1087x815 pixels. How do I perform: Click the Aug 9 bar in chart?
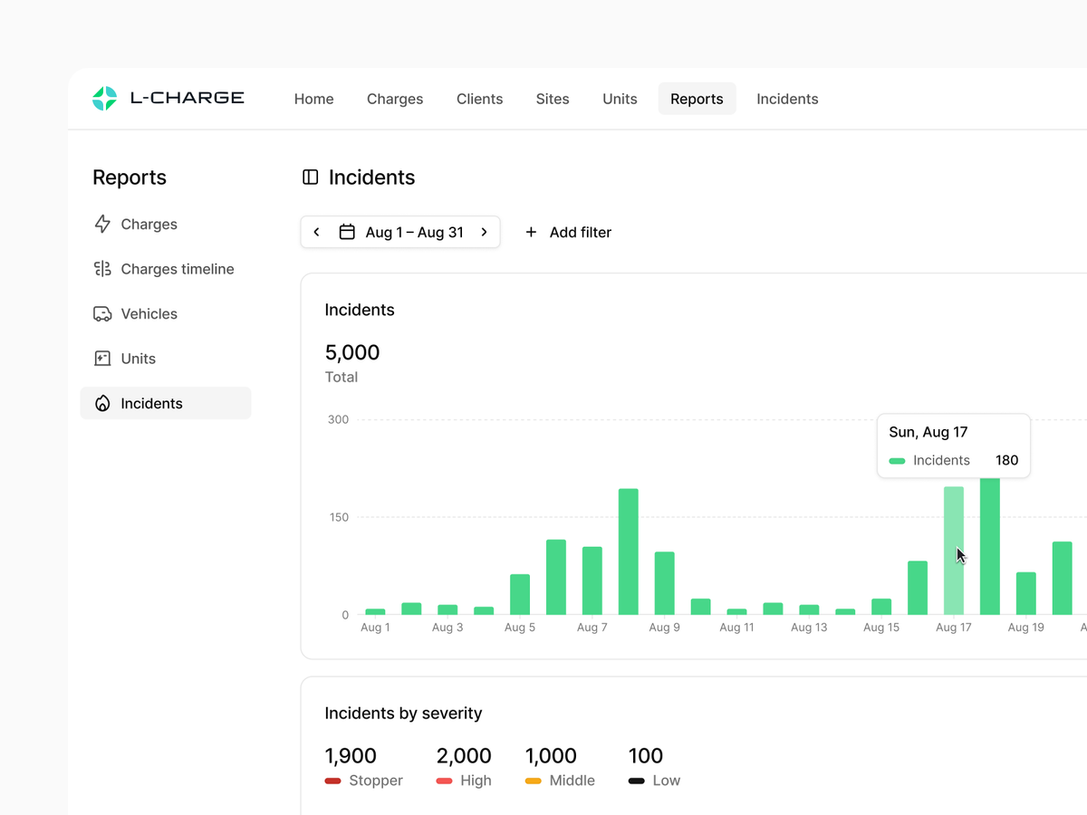coord(665,583)
